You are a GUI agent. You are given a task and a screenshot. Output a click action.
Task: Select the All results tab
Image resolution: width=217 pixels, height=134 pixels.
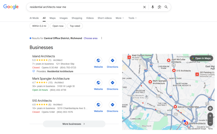(x=44, y=18)
